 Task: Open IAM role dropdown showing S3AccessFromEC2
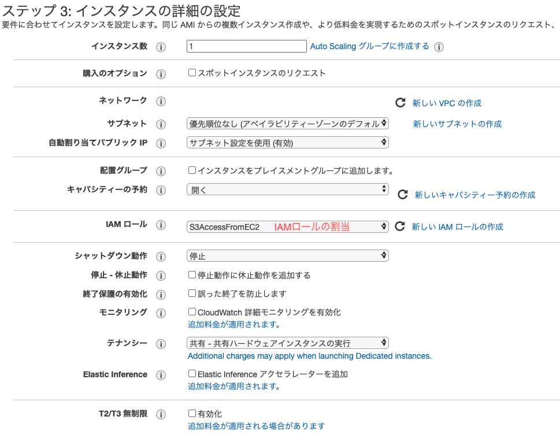[x=287, y=226]
